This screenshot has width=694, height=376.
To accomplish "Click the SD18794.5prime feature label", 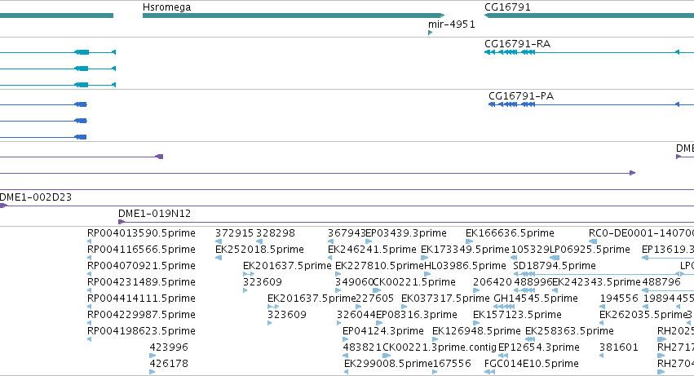I will pyautogui.click(x=554, y=266).
